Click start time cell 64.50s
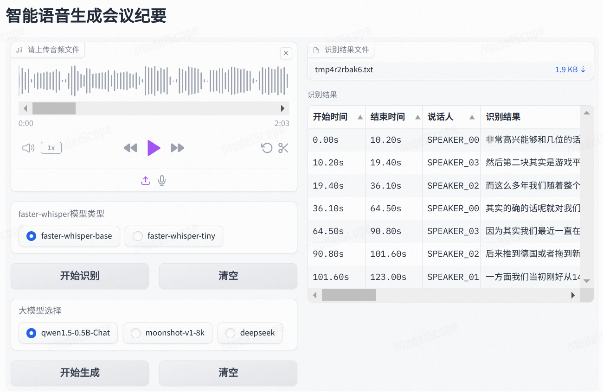This screenshot has width=603, height=392. 337,231
